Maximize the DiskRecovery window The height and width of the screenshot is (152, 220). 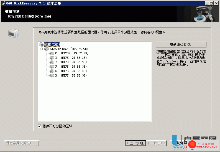pyautogui.click(x=211, y=3)
